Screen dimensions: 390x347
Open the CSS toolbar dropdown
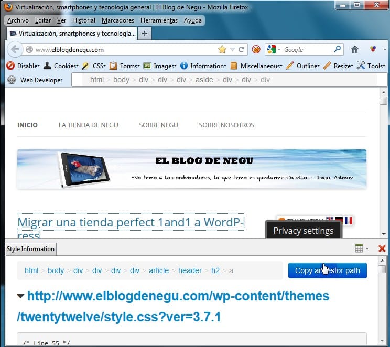point(93,66)
